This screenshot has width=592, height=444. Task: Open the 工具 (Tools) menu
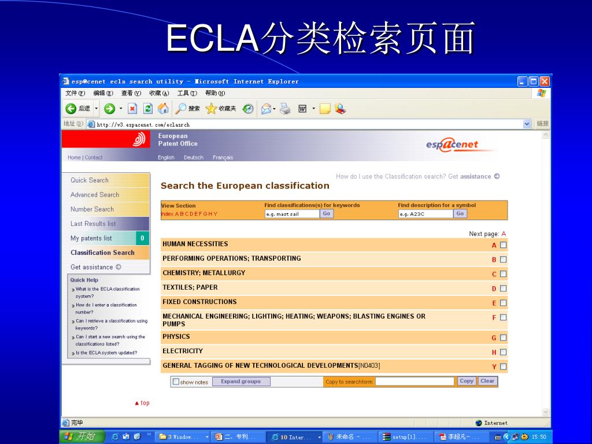[187, 93]
